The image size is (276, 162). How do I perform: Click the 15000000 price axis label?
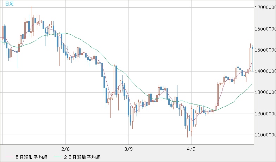[265, 50]
